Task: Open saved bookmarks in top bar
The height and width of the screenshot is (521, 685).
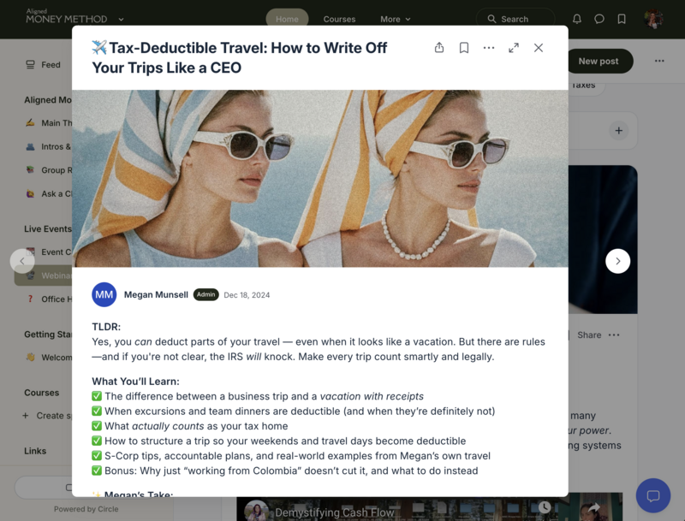Action: [x=622, y=19]
